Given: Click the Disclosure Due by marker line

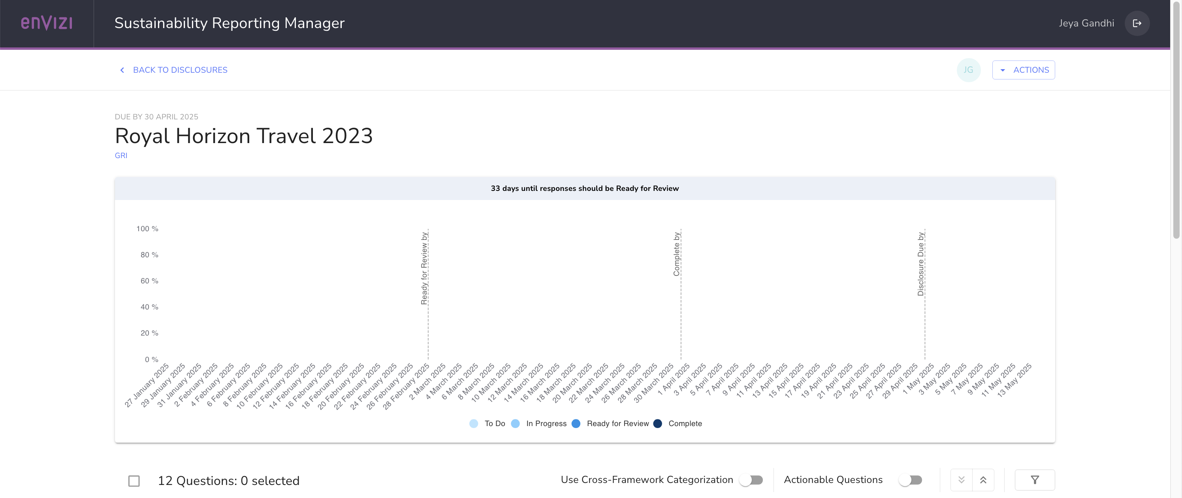Looking at the screenshot, I should [x=924, y=321].
